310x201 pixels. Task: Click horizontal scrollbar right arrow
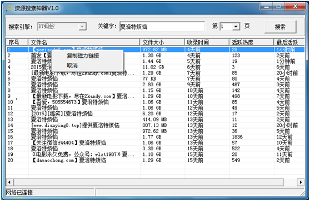(301, 182)
